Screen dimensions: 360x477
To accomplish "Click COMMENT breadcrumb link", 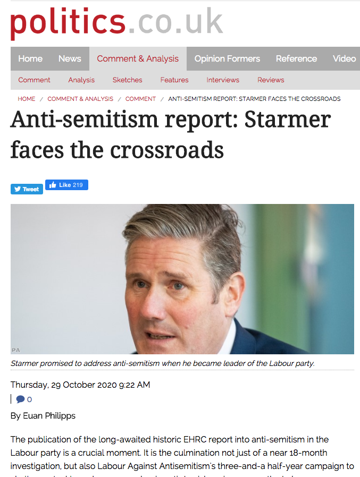I will click(140, 99).
